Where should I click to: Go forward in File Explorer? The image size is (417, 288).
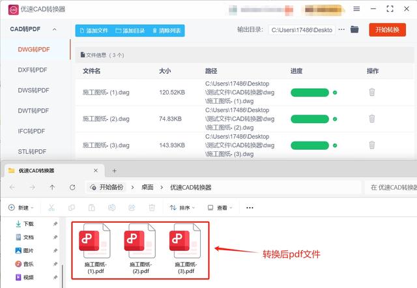(x=32, y=187)
